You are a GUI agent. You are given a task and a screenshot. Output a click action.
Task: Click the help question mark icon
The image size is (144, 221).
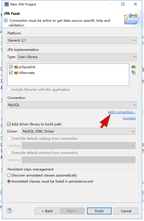tap(9, 211)
